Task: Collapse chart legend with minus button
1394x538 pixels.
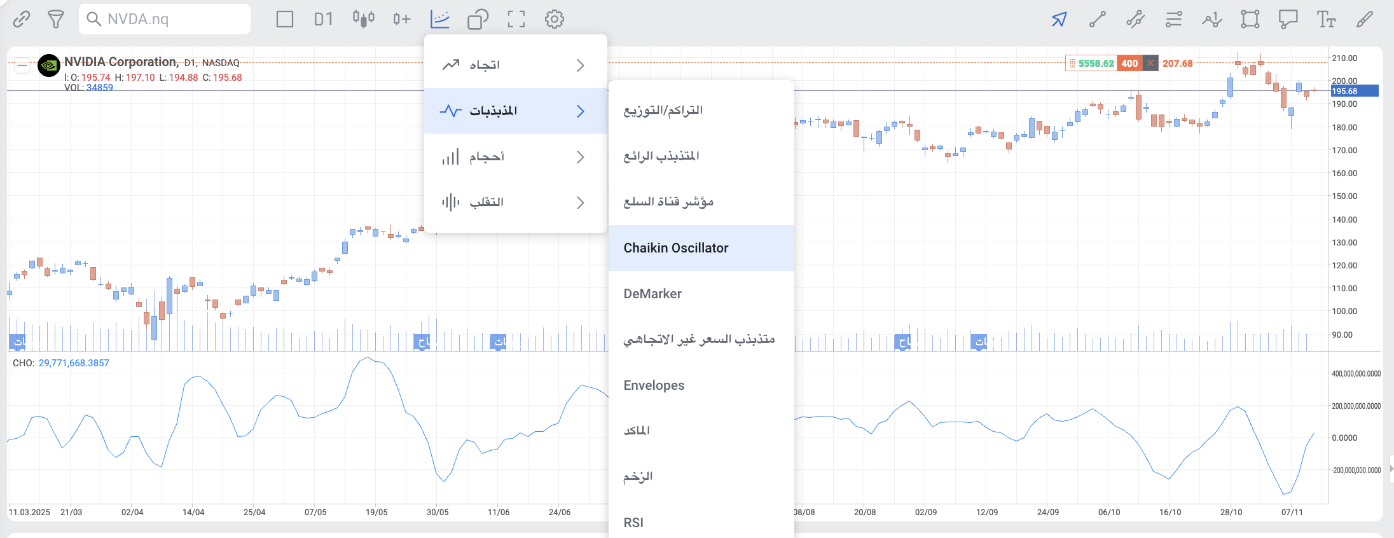Action: [x=22, y=65]
